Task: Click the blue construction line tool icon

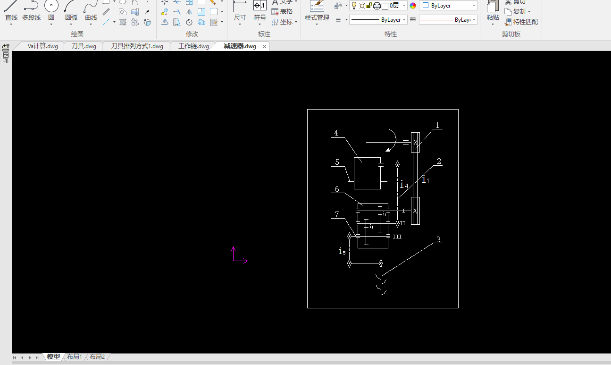Action: [107, 22]
